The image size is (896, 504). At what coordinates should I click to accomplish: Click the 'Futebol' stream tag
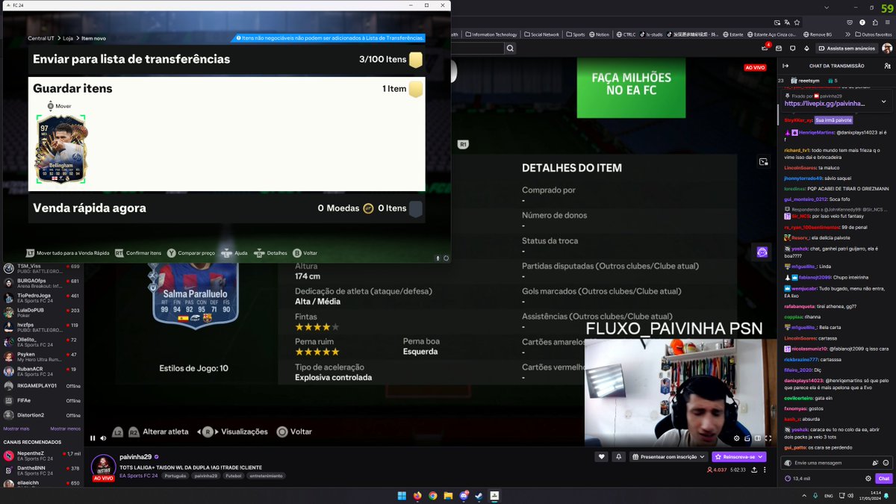click(234, 476)
